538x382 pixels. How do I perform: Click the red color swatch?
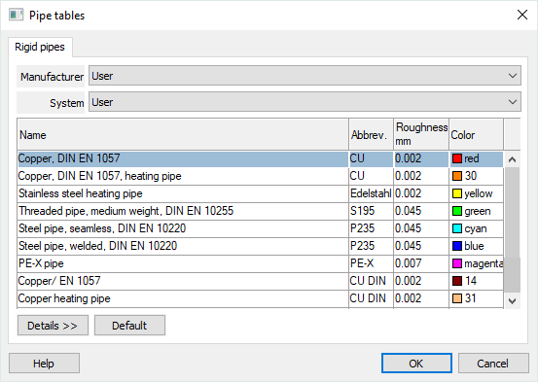tap(457, 158)
